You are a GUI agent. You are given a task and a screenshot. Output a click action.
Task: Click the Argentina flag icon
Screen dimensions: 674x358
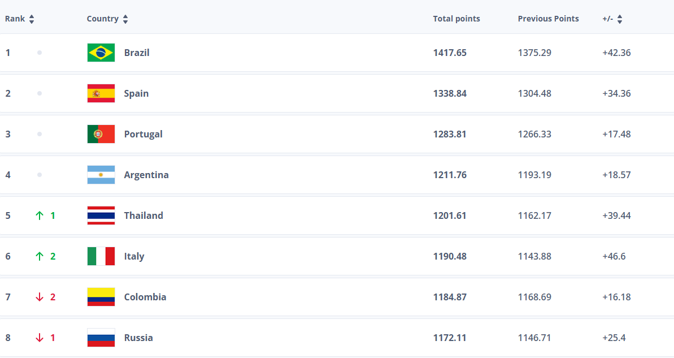(101, 175)
